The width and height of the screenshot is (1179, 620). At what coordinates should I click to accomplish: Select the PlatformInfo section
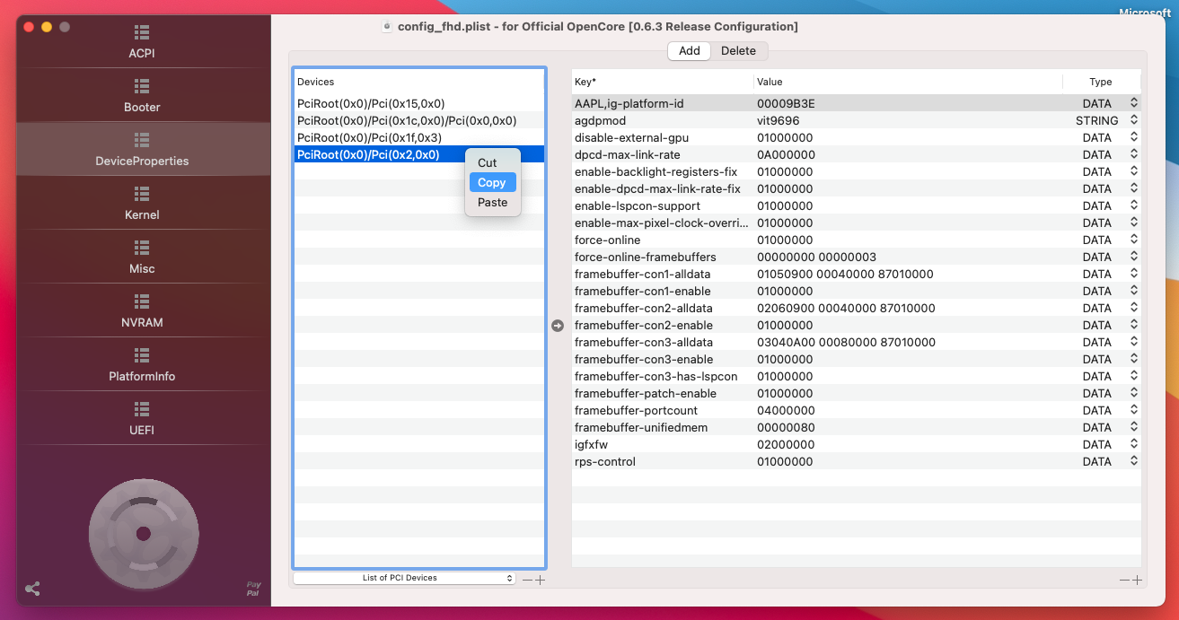point(142,365)
